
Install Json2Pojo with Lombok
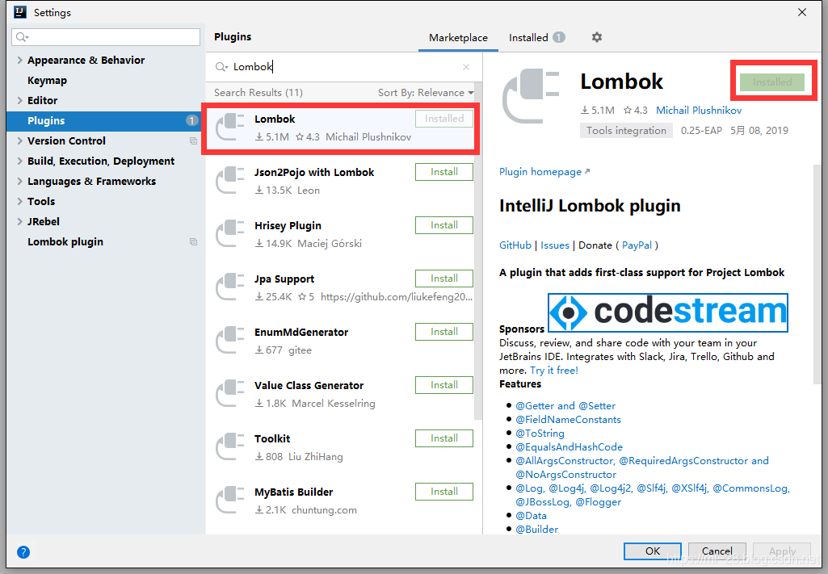444,172
